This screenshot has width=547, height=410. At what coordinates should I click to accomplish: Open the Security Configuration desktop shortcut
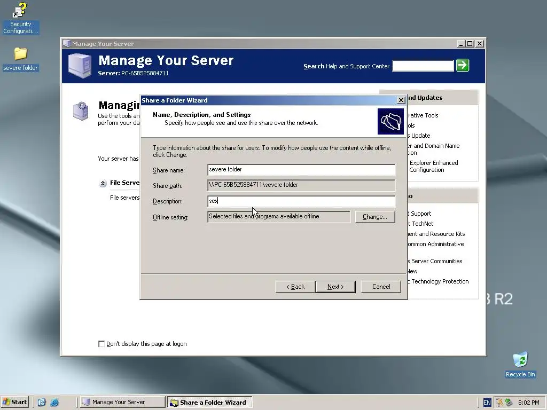[x=20, y=18]
